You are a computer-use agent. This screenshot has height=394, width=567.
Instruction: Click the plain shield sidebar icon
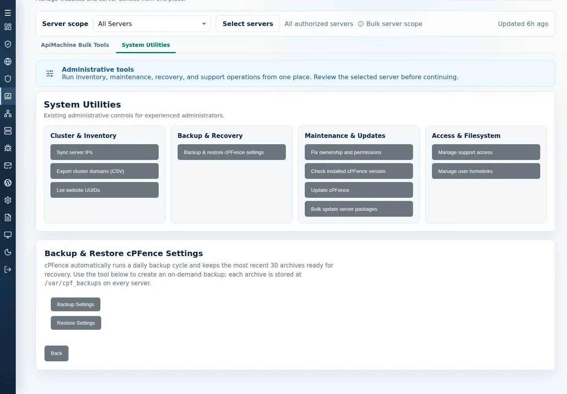8,79
